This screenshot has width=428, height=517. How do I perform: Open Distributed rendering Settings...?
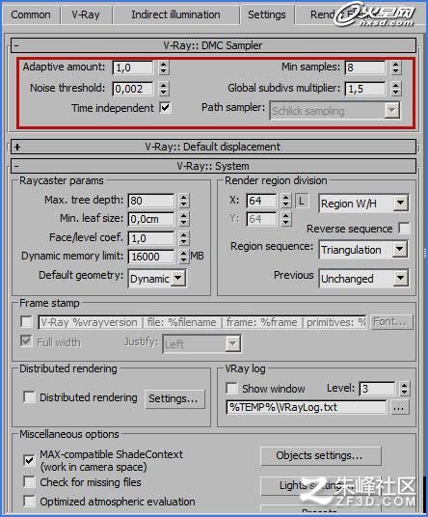(x=174, y=399)
